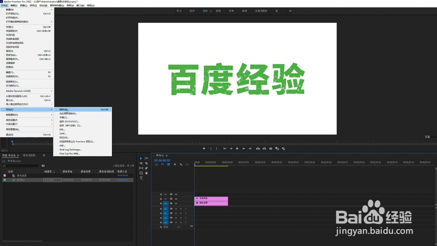Image resolution: width=437 pixels, height=246 pixels.
Task: Expand 打开最近使用的内容(E) submenu
Action: 27,22
